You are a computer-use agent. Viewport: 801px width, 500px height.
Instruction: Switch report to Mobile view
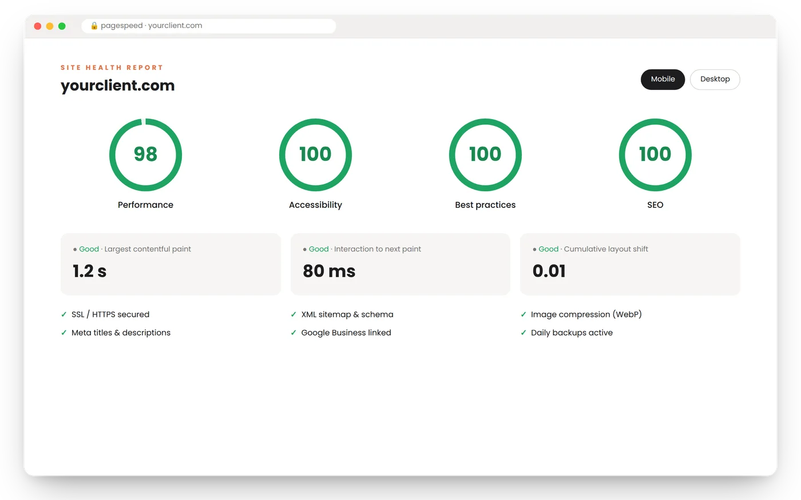(x=663, y=79)
